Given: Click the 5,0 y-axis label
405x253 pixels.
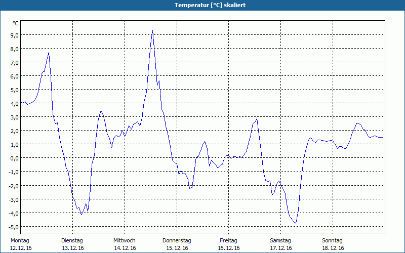Looking at the screenshot, I should pos(14,90).
